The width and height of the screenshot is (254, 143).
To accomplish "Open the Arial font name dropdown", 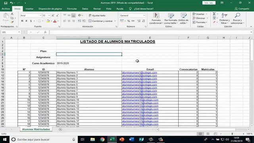I will 40,15.
